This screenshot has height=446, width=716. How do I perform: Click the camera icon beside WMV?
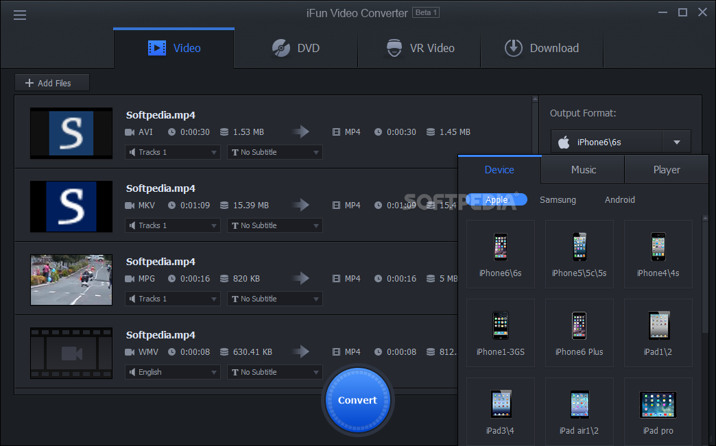(x=130, y=351)
